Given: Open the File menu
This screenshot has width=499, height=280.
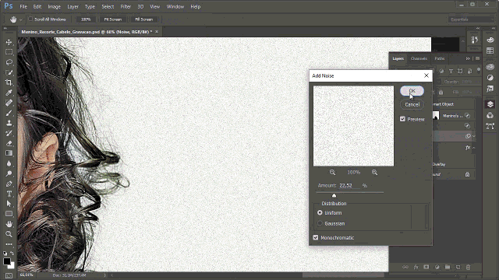Looking at the screenshot, I should click(23, 6).
